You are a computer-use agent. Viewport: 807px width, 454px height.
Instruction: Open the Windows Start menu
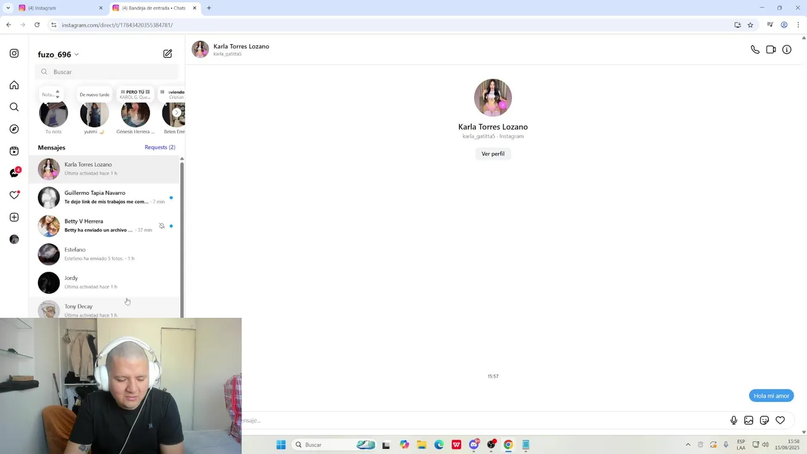click(x=281, y=445)
